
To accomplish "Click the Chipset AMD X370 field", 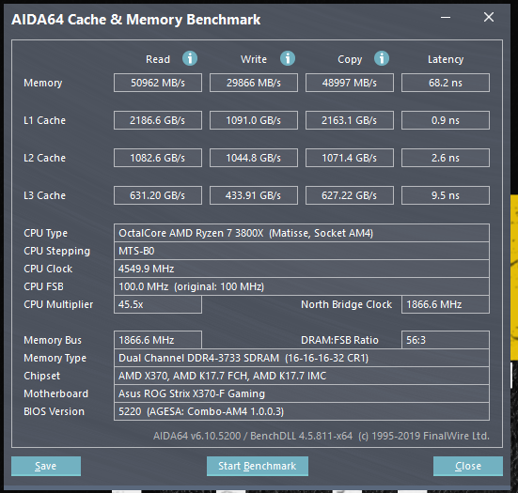I will pos(302,376).
